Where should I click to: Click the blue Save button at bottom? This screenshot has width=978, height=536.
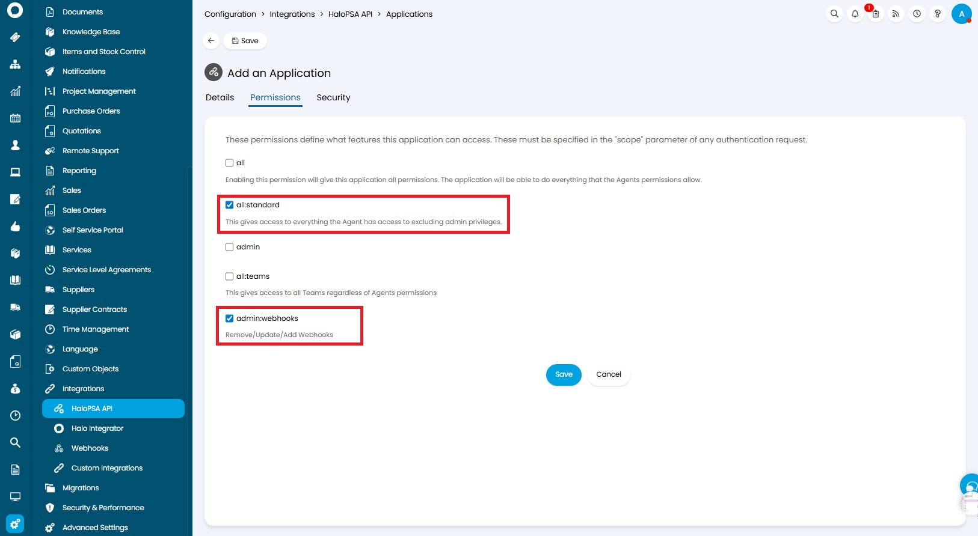564,374
